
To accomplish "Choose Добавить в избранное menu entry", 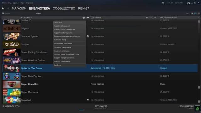I will pyautogui.click(x=62, y=47).
